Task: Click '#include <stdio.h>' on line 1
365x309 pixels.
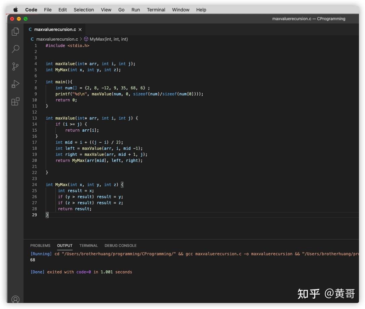Action: tap(68, 46)
